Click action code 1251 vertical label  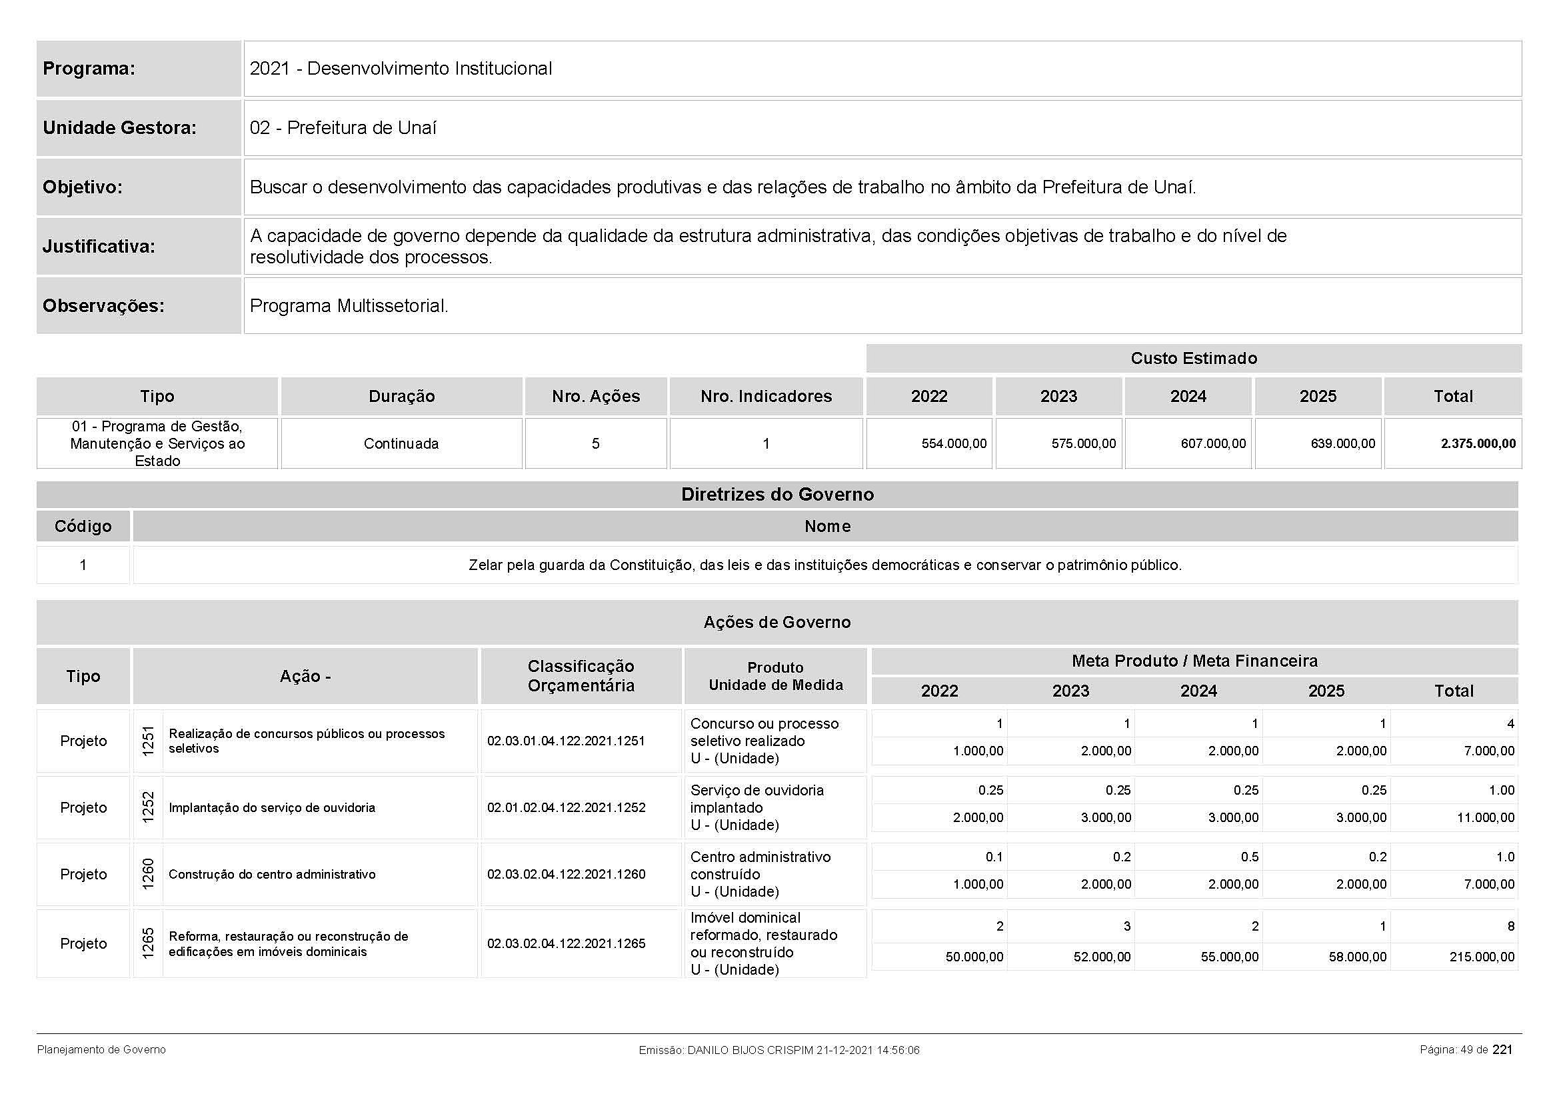[148, 741]
